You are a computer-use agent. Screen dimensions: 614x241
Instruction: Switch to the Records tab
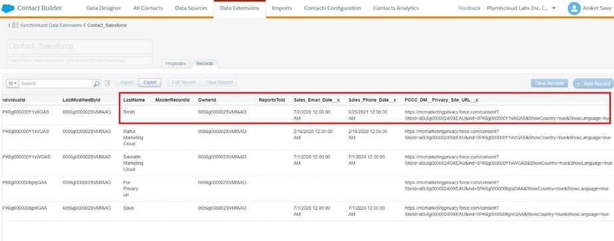pos(205,63)
